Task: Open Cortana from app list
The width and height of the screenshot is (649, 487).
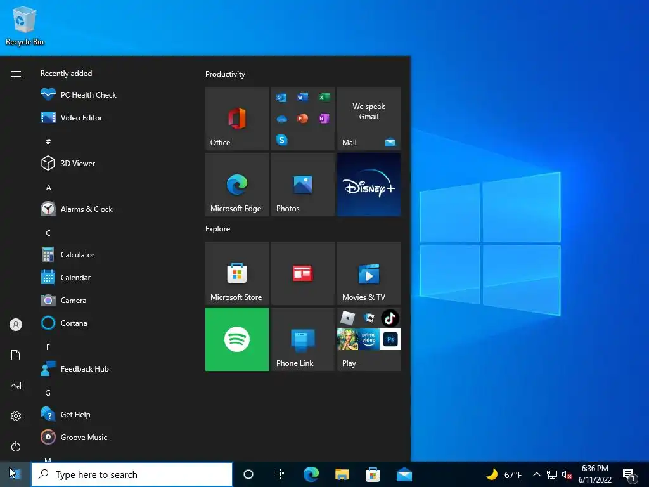Action: pos(64,323)
